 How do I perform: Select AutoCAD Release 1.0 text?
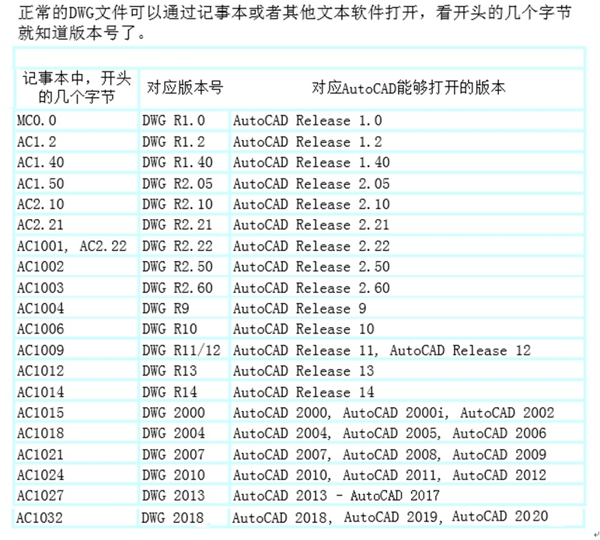pos(308,121)
